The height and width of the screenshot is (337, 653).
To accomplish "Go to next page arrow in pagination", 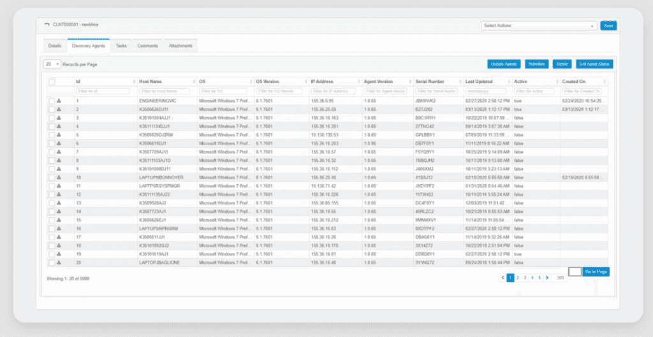I will [547, 278].
